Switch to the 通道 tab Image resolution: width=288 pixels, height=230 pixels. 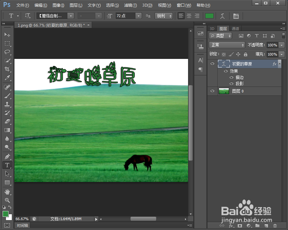235,28
